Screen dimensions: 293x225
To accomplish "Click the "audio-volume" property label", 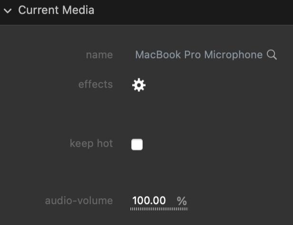I will point(78,201).
